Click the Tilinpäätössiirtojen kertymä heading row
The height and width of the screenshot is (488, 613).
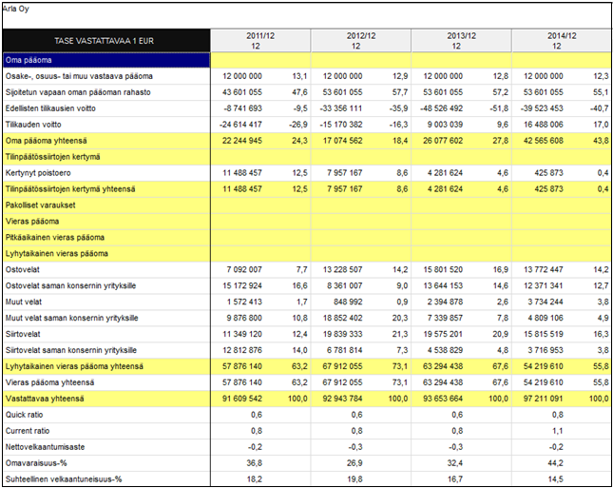[307, 157]
